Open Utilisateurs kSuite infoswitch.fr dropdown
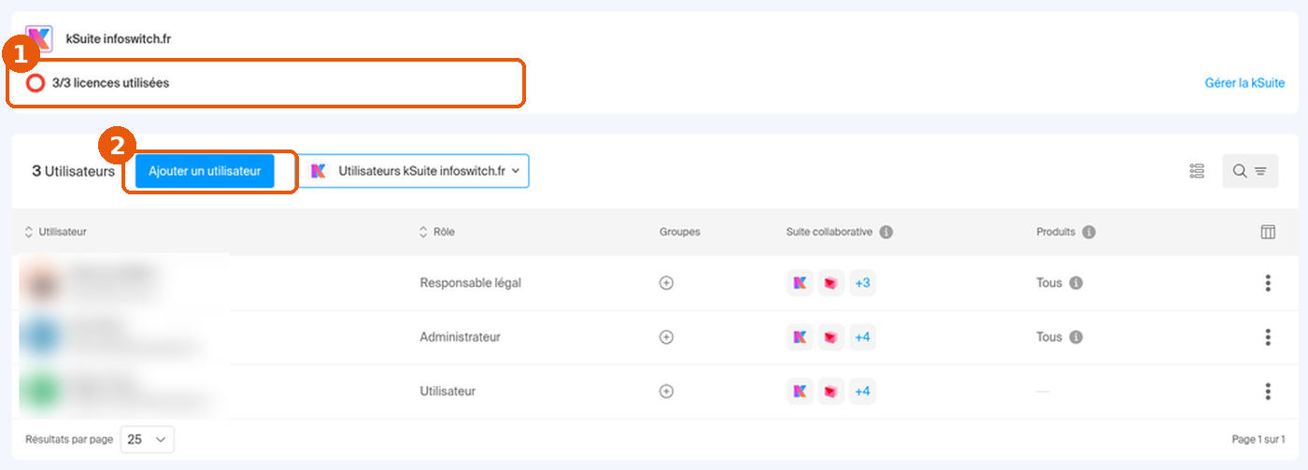Viewport: 1308px width, 470px height. point(414,171)
